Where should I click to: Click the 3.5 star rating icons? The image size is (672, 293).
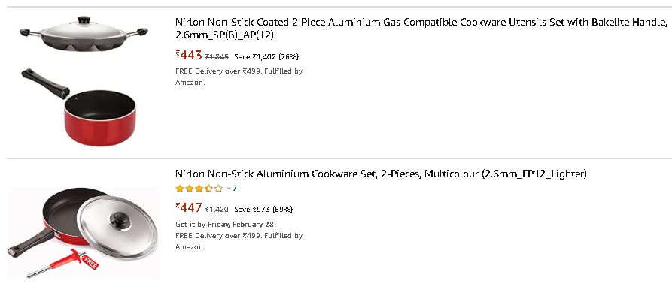click(x=199, y=189)
